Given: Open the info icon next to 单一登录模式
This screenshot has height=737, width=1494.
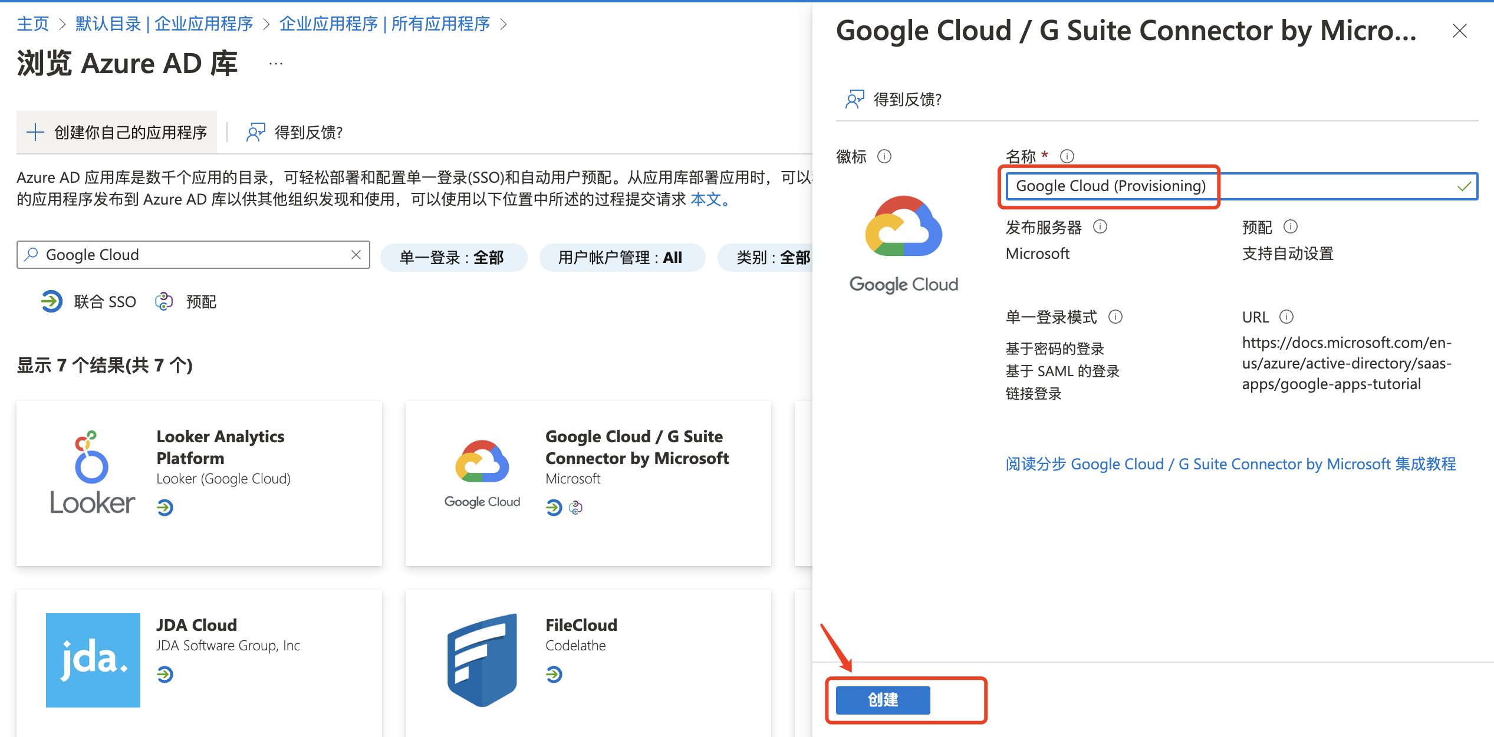Looking at the screenshot, I should click(1115, 317).
